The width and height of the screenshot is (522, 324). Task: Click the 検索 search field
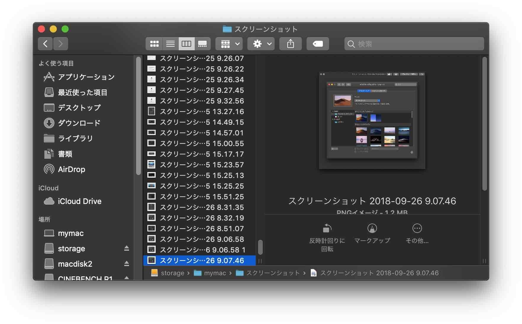414,44
